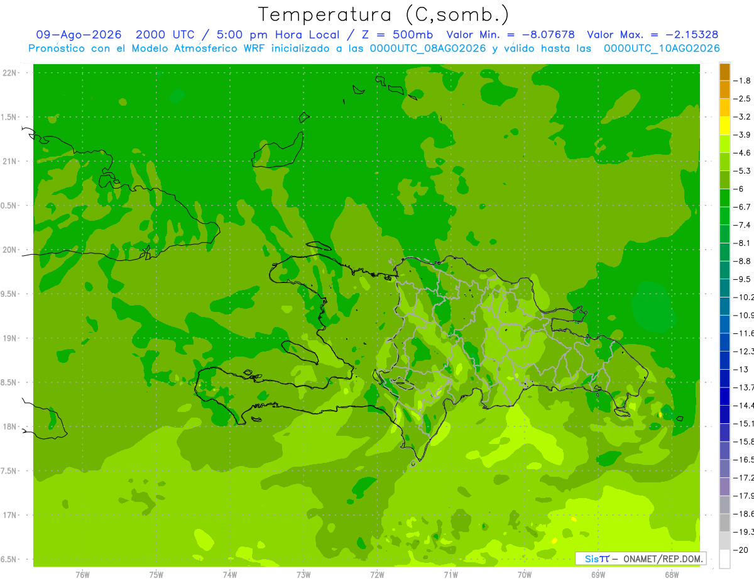Click the '2000 UTC' time text
Image resolution: width=754 pixels, height=583 pixels.
165,35
